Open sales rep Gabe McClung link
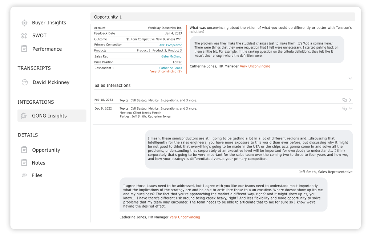Screen dimensions: 372x237 click(x=171, y=56)
